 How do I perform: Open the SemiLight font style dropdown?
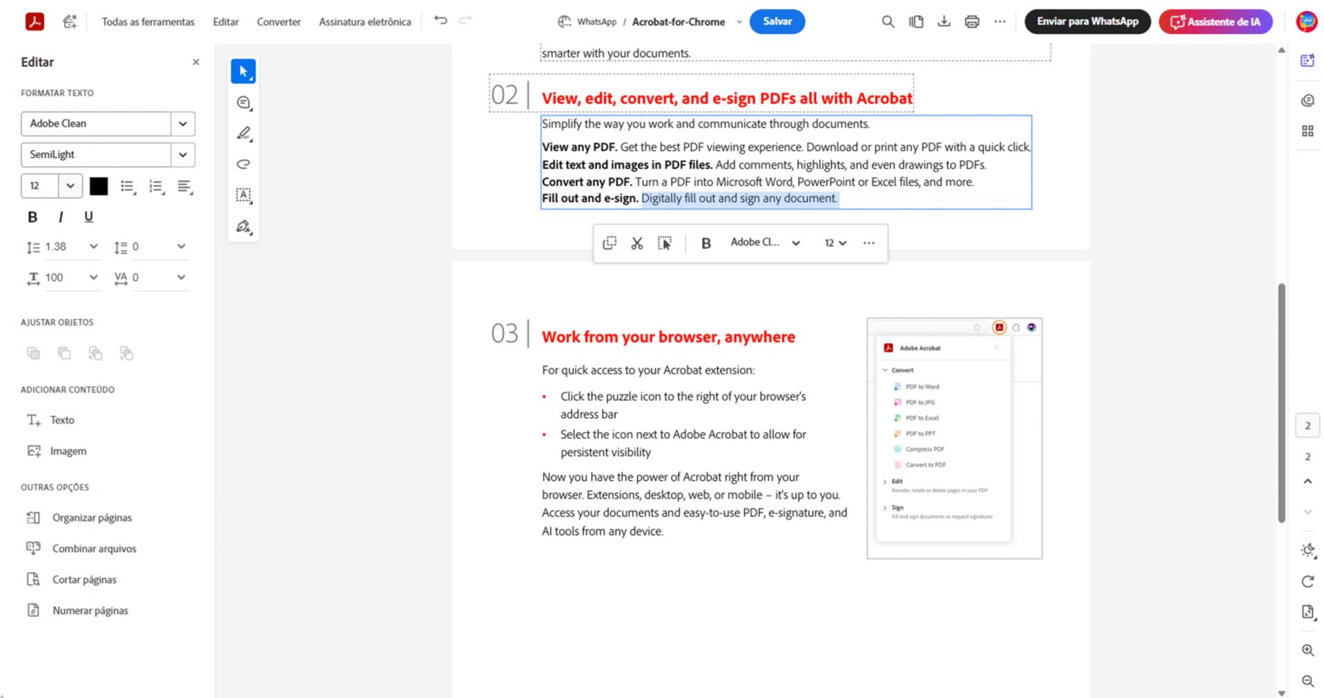point(183,155)
